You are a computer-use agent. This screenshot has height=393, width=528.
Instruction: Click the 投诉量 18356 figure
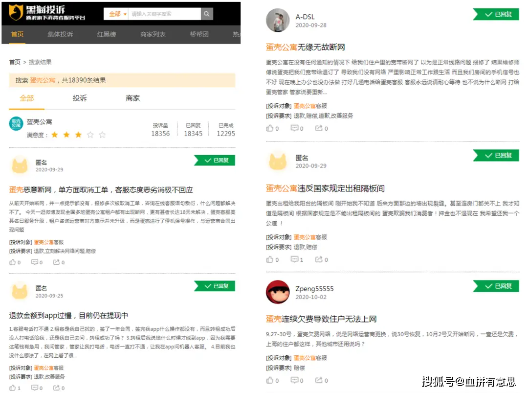point(160,134)
